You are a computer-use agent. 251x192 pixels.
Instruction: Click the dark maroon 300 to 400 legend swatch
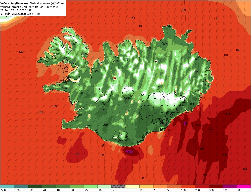coord(216,186)
